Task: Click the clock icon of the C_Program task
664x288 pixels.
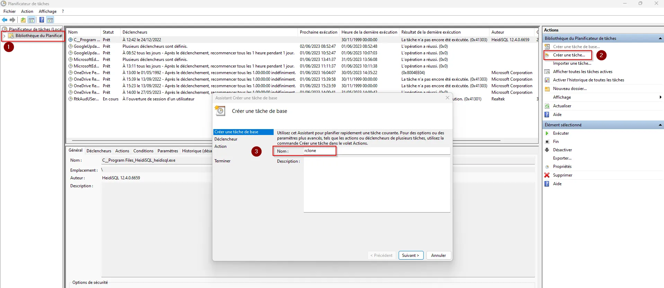Action: pyautogui.click(x=71, y=40)
